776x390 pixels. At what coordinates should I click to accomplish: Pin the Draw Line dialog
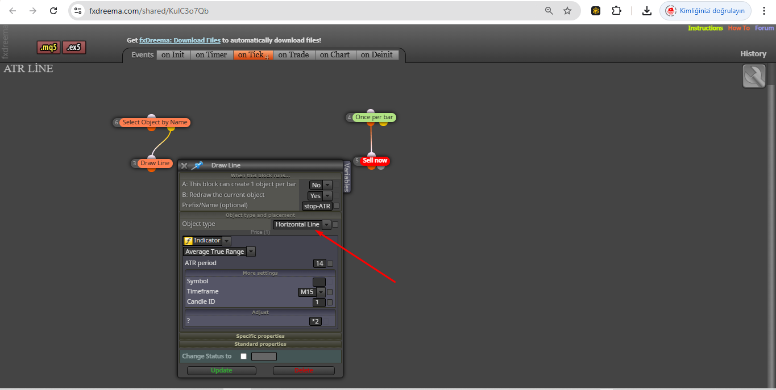[197, 165]
